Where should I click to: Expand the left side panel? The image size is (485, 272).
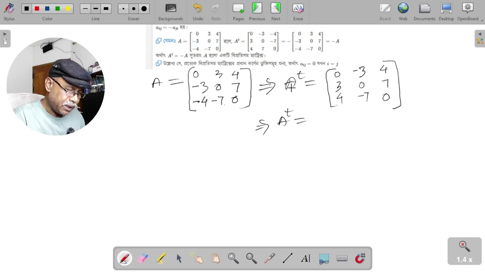tap(5, 39)
